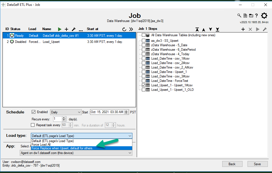
Task: Uncheck Load_Upsert_1 - Upsert_1#csv step
Action: click(x=144, y=85)
